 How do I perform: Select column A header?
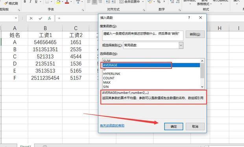[15, 28]
